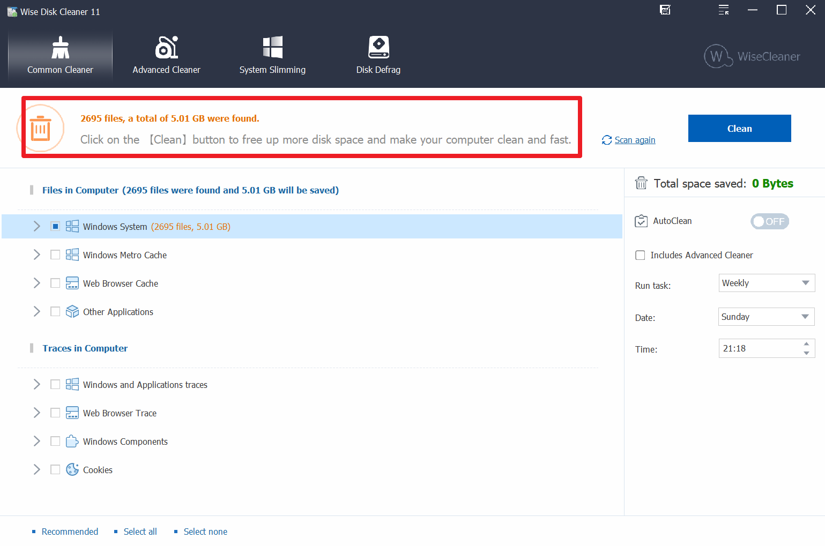Check the Other Applications checkbox
This screenshot has width=825, height=546.
point(55,311)
